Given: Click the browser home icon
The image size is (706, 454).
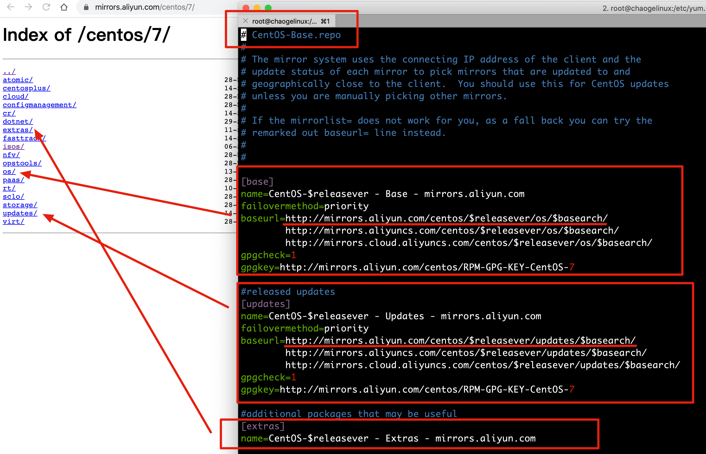Looking at the screenshot, I should coord(64,7).
